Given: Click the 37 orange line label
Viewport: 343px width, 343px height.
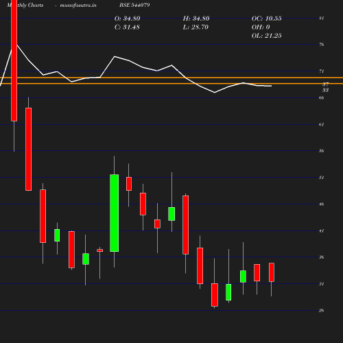Looking at the screenshot, I should pyautogui.click(x=326, y=84).
